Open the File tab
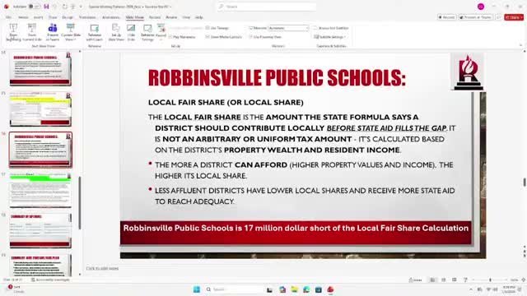527x296 pixels. (x=9, y=17)
